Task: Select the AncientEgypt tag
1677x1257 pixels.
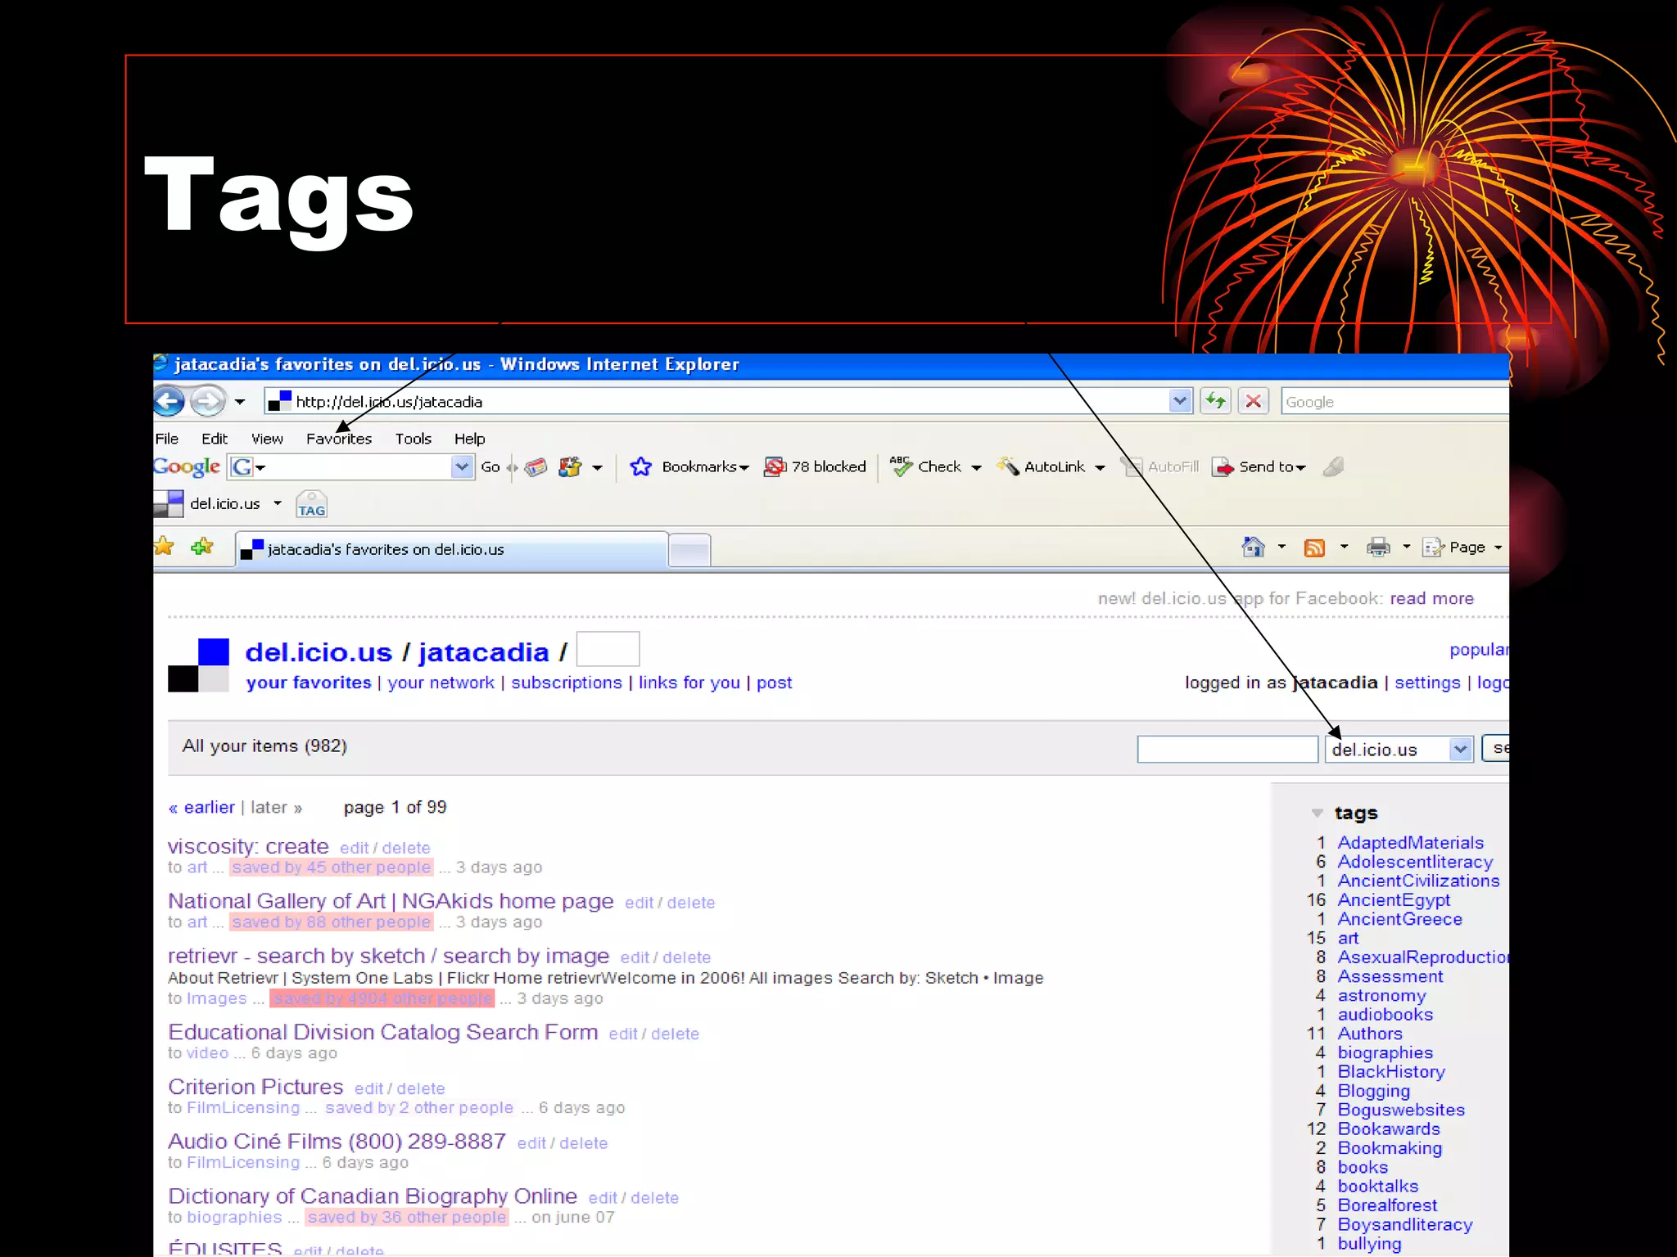Action: pyautogui.click(x=1394, y=900)
